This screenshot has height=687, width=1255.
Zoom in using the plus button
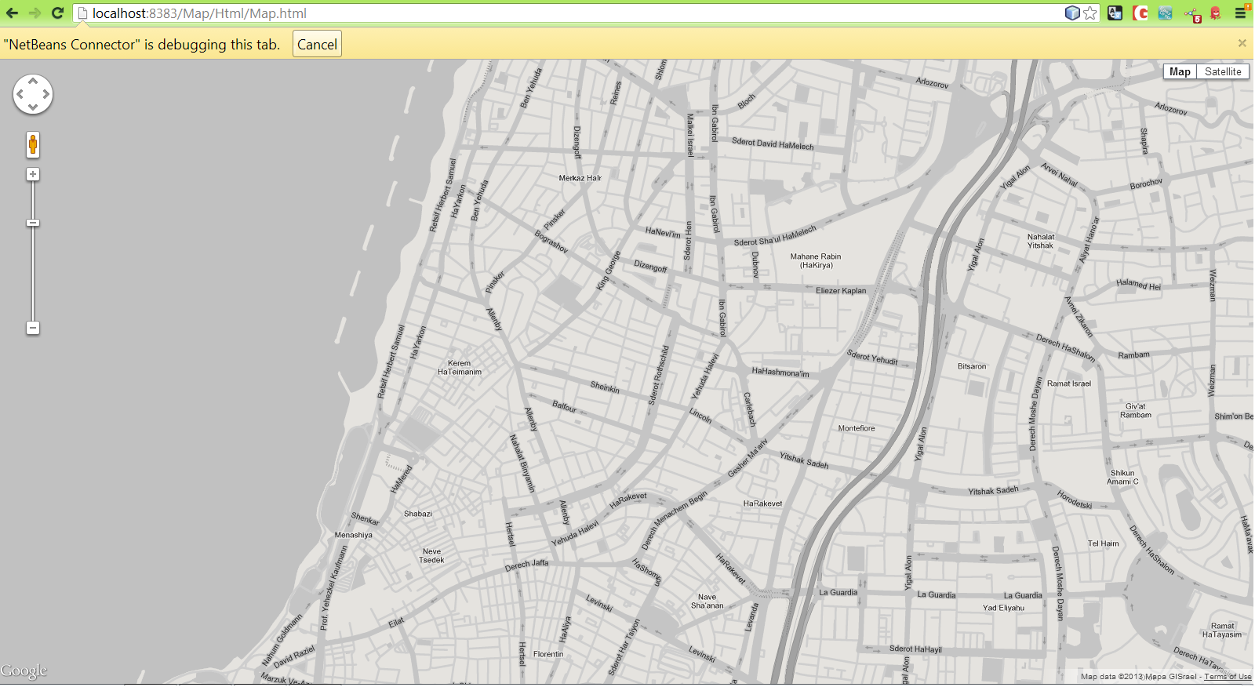coord(33,174)
